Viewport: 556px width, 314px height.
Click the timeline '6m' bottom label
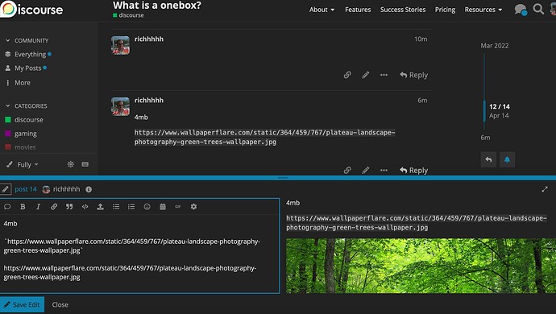point(485,138)
